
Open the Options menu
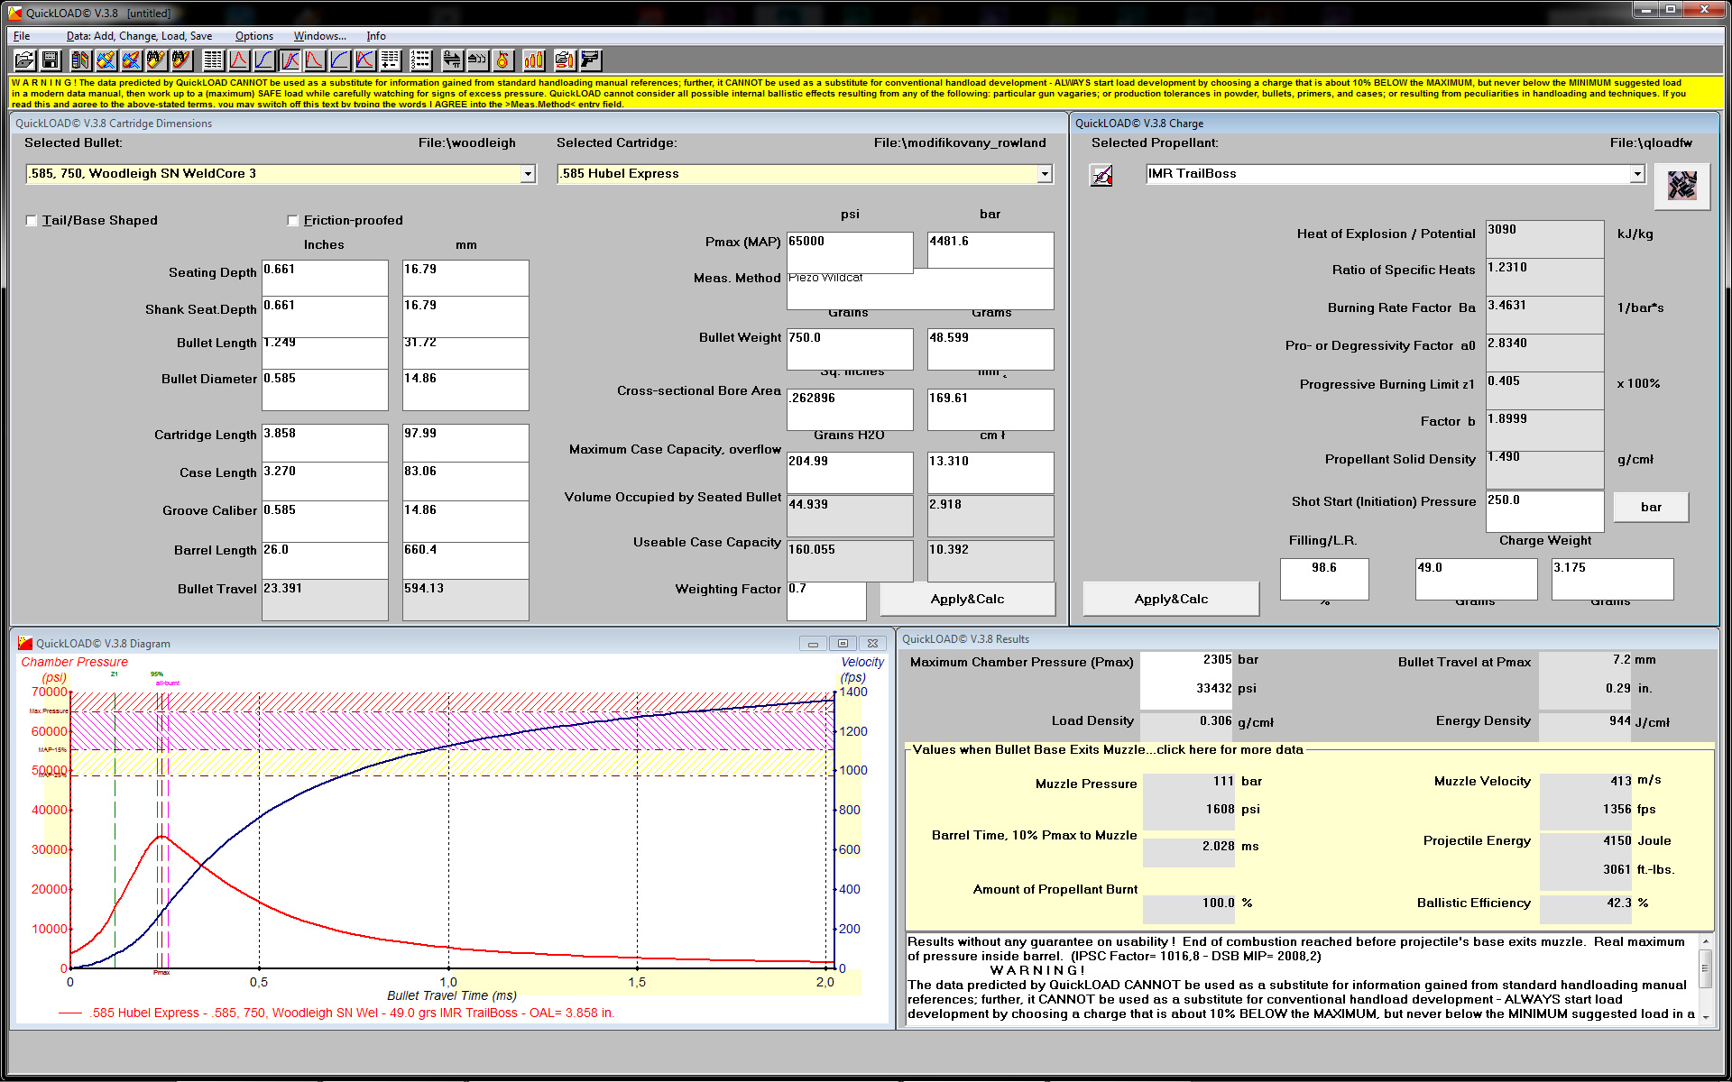click(x=253, y=36)
